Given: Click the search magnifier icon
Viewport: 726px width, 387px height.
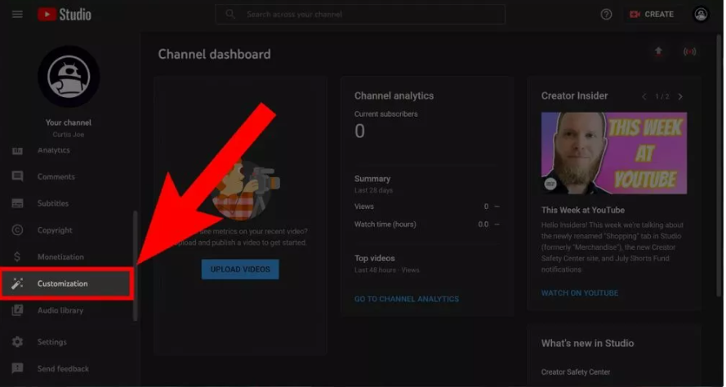Looking at the screenshot, I should coord(230,15).
